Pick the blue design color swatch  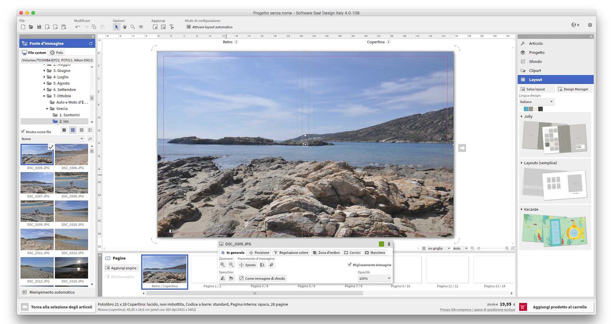click(526, 109)
